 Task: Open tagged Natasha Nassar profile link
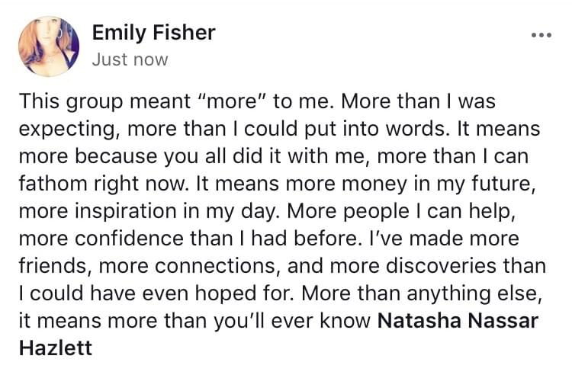[x=458, y=322]
